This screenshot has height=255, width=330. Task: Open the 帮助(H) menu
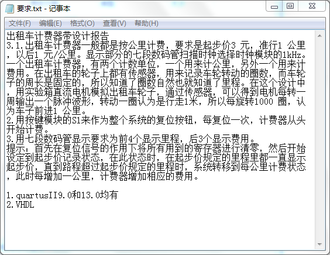click(x=146, y=23)
